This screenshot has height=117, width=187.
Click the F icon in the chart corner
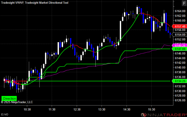pyautogui.click(x=184, y=3)
